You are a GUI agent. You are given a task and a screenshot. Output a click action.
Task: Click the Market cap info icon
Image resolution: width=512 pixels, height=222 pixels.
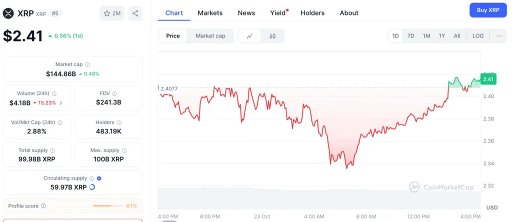(x=87, y=64)
